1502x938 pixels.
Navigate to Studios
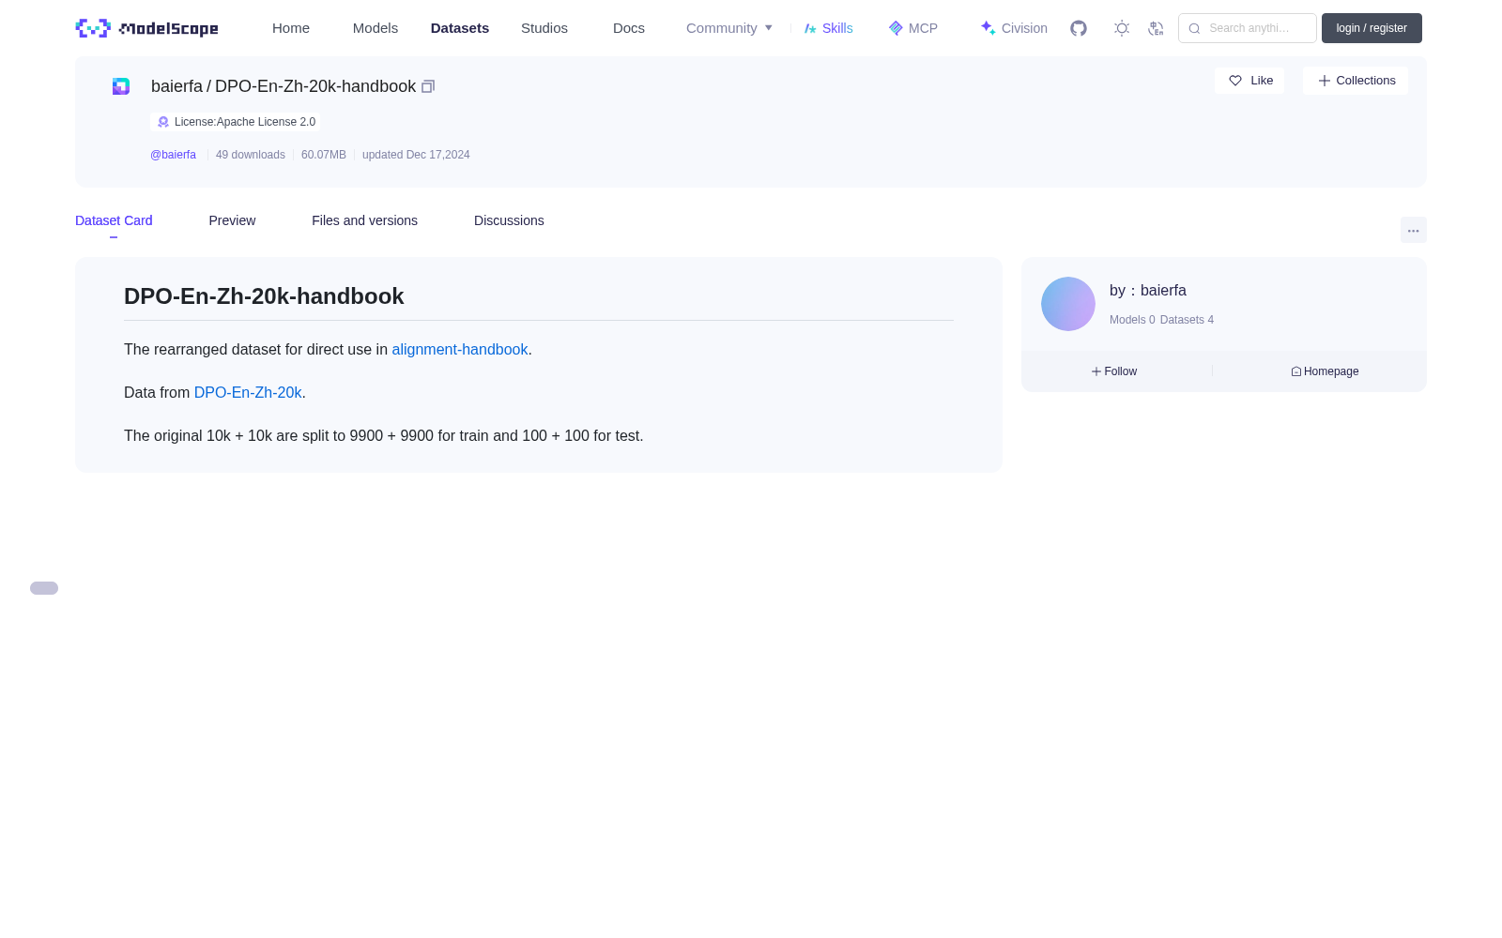(544, 28)
